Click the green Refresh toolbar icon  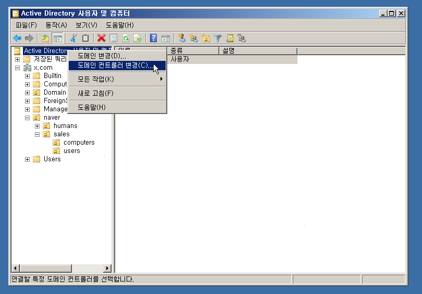tap(126, 38)
